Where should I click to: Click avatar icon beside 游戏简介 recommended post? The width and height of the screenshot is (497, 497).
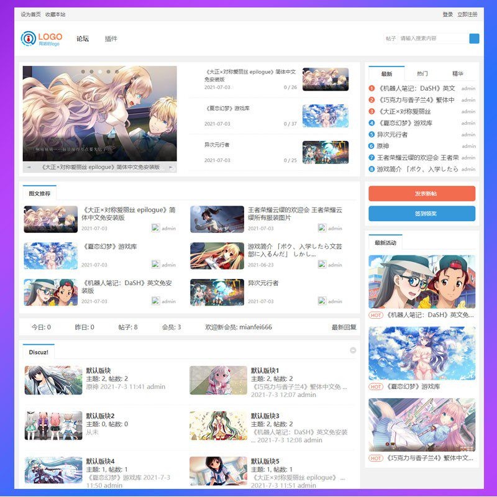coord(322,265)
